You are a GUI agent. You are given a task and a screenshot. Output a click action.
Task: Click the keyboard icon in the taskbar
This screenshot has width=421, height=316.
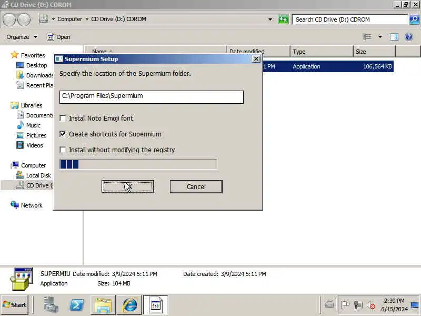pyautogui.click(x=329, y=305)
